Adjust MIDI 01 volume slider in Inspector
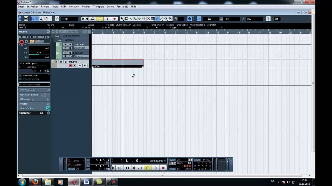The image size is (332, 186). pyautogui.click(x=39, y=48)
